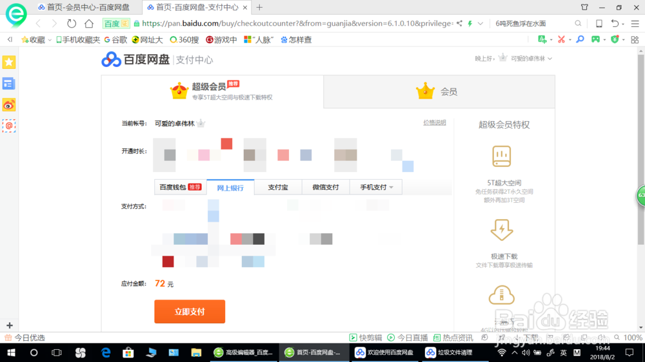This screenshot has width=645, height=362.
Task: Choose the 支付宝 payment tab
Action: 278,187
